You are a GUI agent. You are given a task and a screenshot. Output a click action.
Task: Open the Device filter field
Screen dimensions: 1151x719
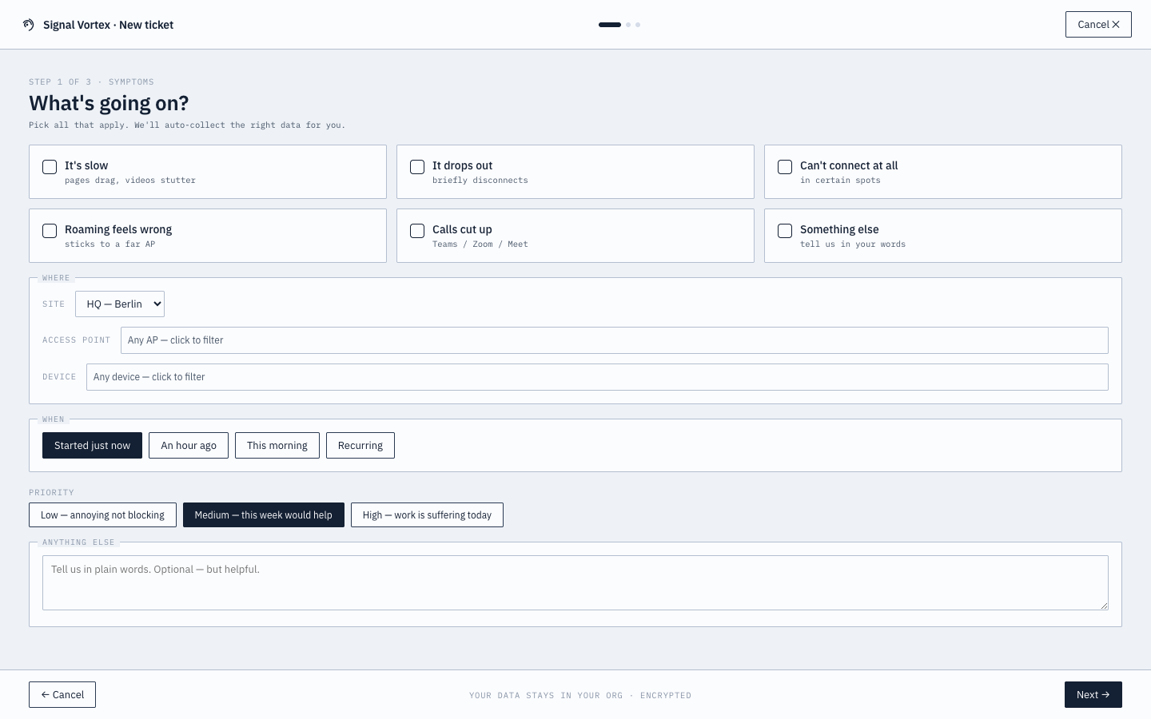click(597, 377)
